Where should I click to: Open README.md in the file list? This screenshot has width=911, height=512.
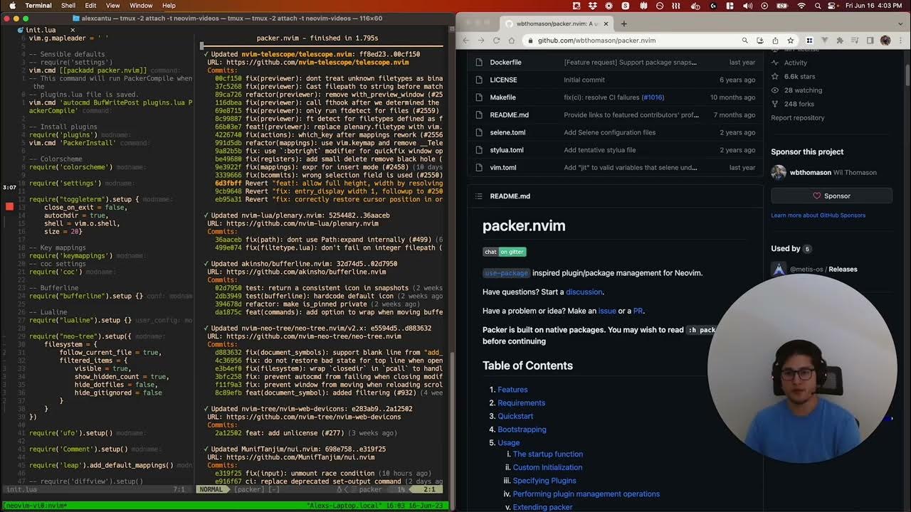(x=509, y=114)
